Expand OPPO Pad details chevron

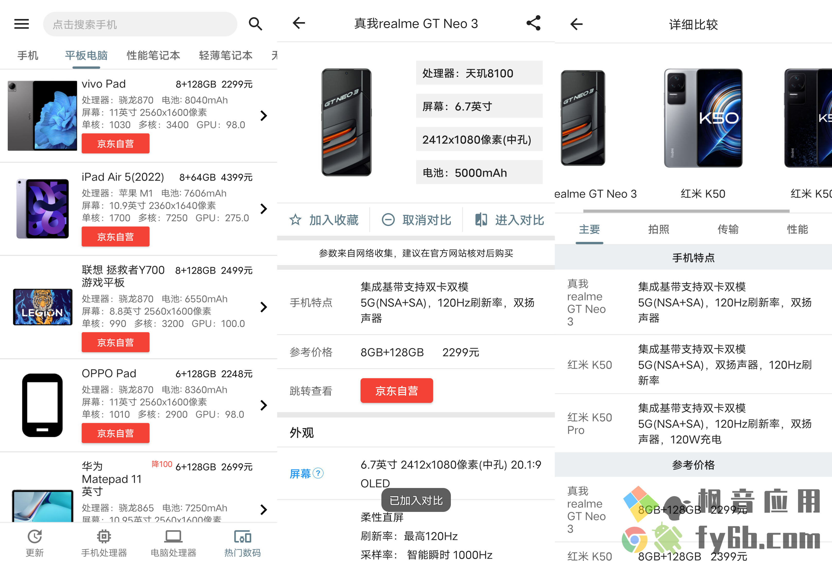click(x=264, y=405)
